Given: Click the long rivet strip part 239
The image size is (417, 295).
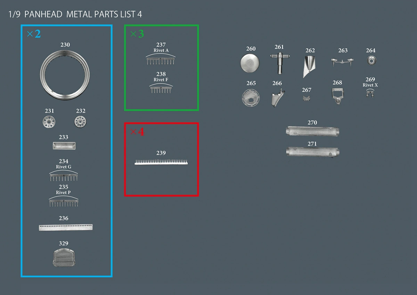Looking at the screenshot, I should coord(161,162).
